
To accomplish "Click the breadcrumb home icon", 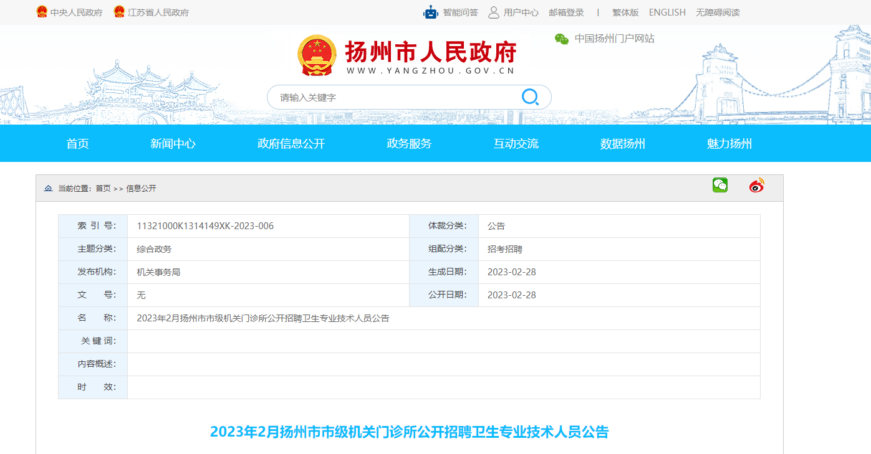I will 49,188.
